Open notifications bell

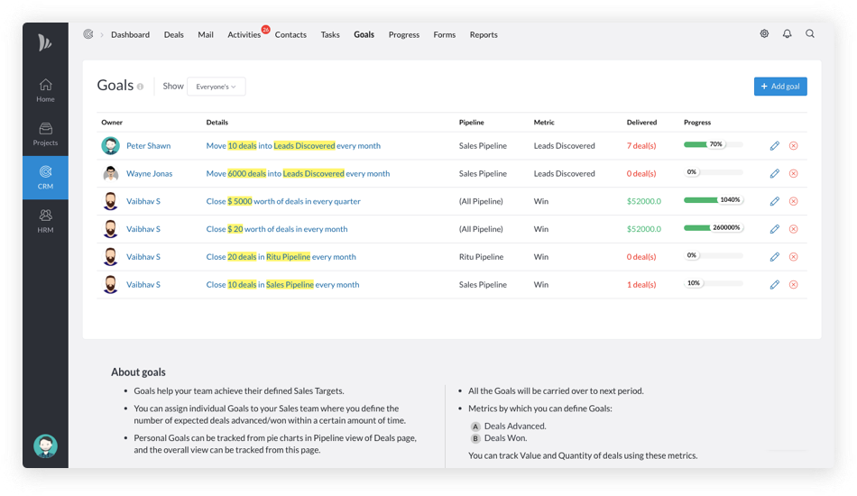point(787,34)
